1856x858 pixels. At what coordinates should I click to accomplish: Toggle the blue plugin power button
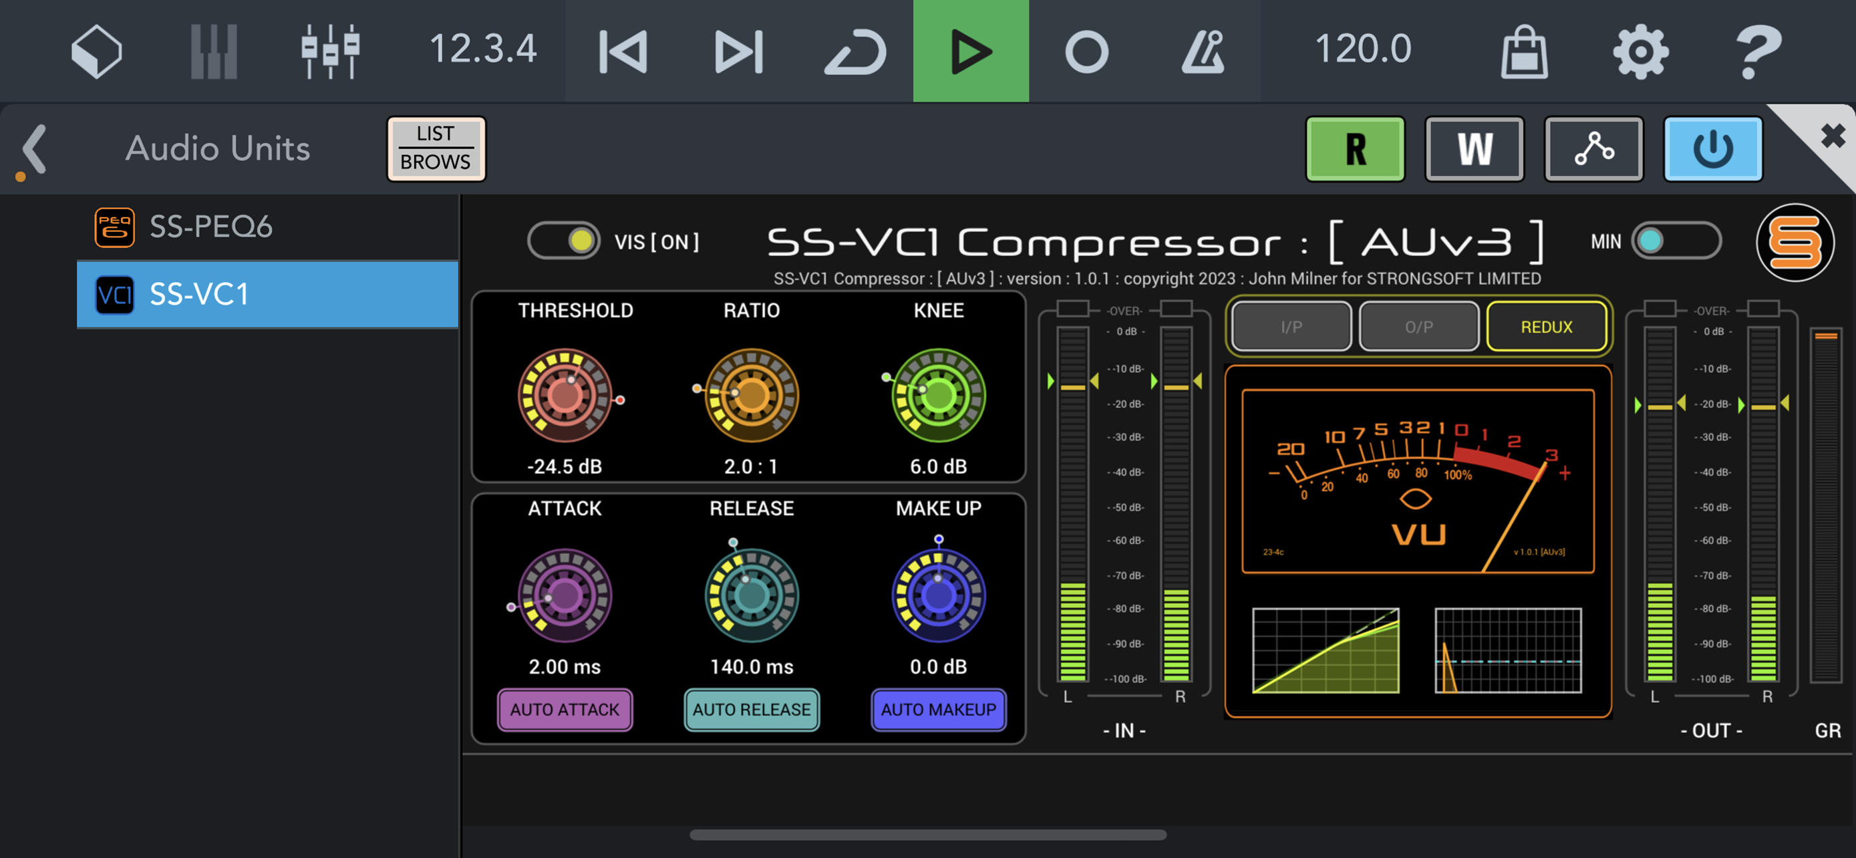(x=1712, y=148)
